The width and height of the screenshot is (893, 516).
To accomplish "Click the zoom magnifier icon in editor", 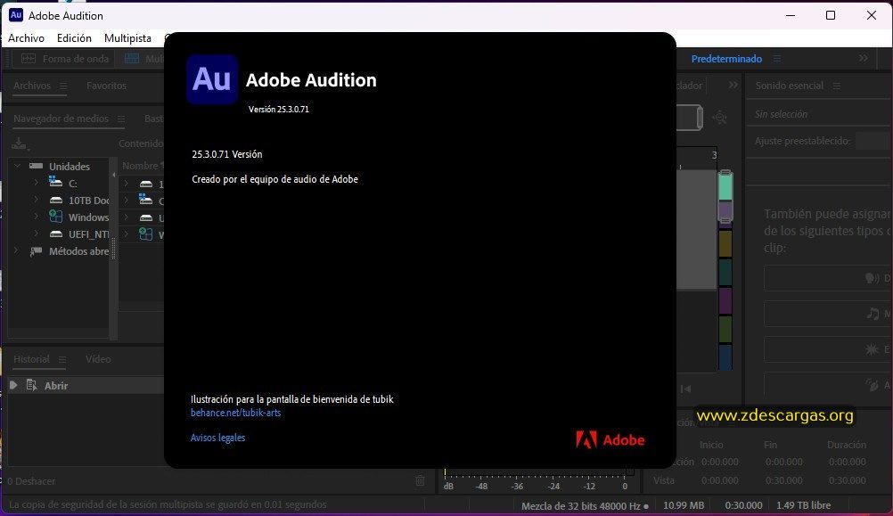I will pos(720,118).
